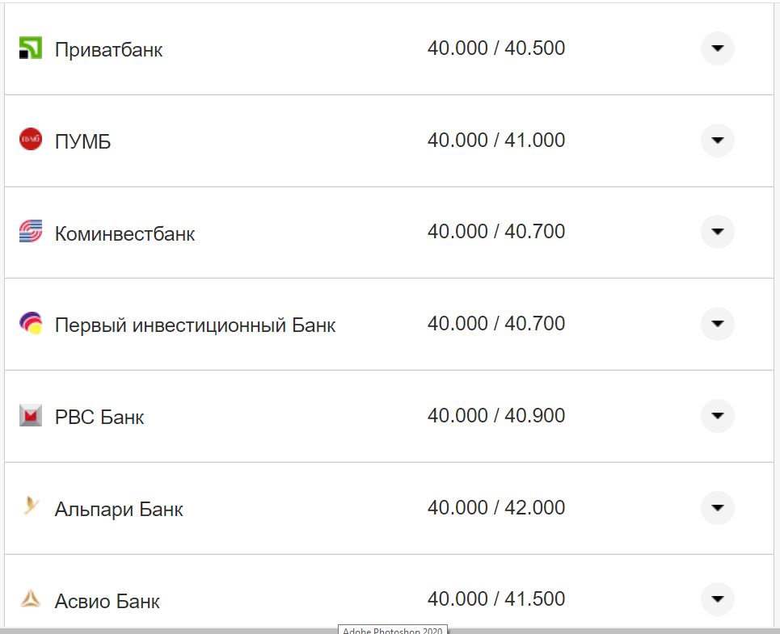
Task: Click the Альпари Банк logo icon
Action: [30, 507]
